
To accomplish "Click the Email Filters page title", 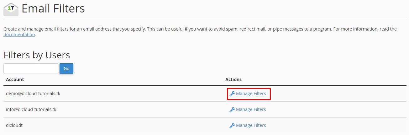I will coord(53,8).
